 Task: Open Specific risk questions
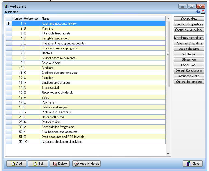(189, 24)
